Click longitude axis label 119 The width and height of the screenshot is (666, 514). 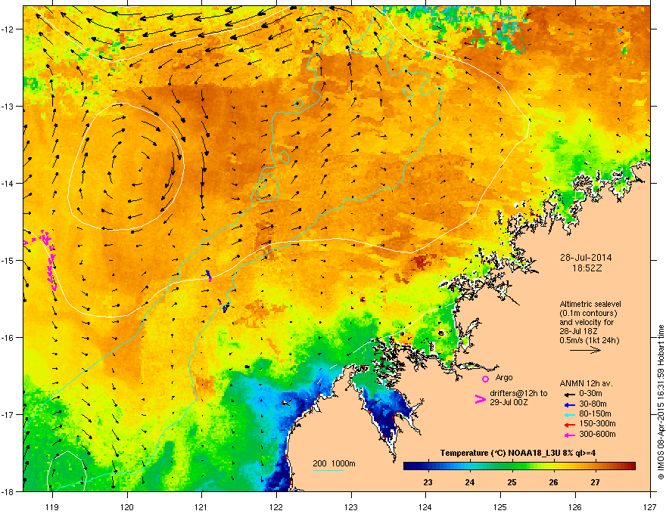tap(52, 506)
